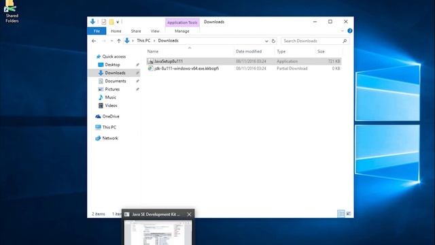
Task: Click the pin icon beside Pictures
Action: (x=137, y=89)
